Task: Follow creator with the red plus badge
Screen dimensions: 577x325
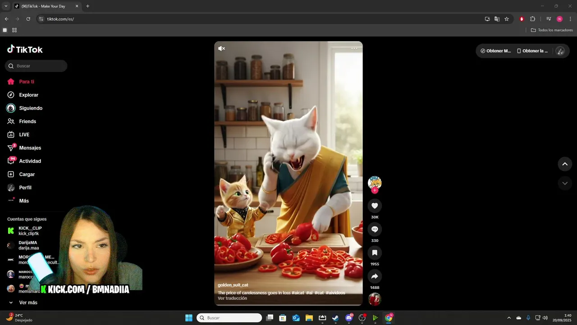Action: point(375,190)
